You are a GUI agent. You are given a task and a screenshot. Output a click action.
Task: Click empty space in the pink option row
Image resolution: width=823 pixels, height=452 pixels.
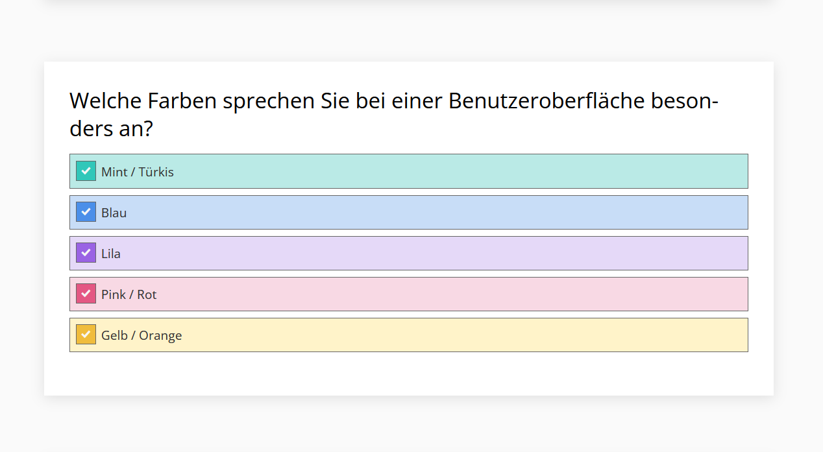click(x=454, y=294)
